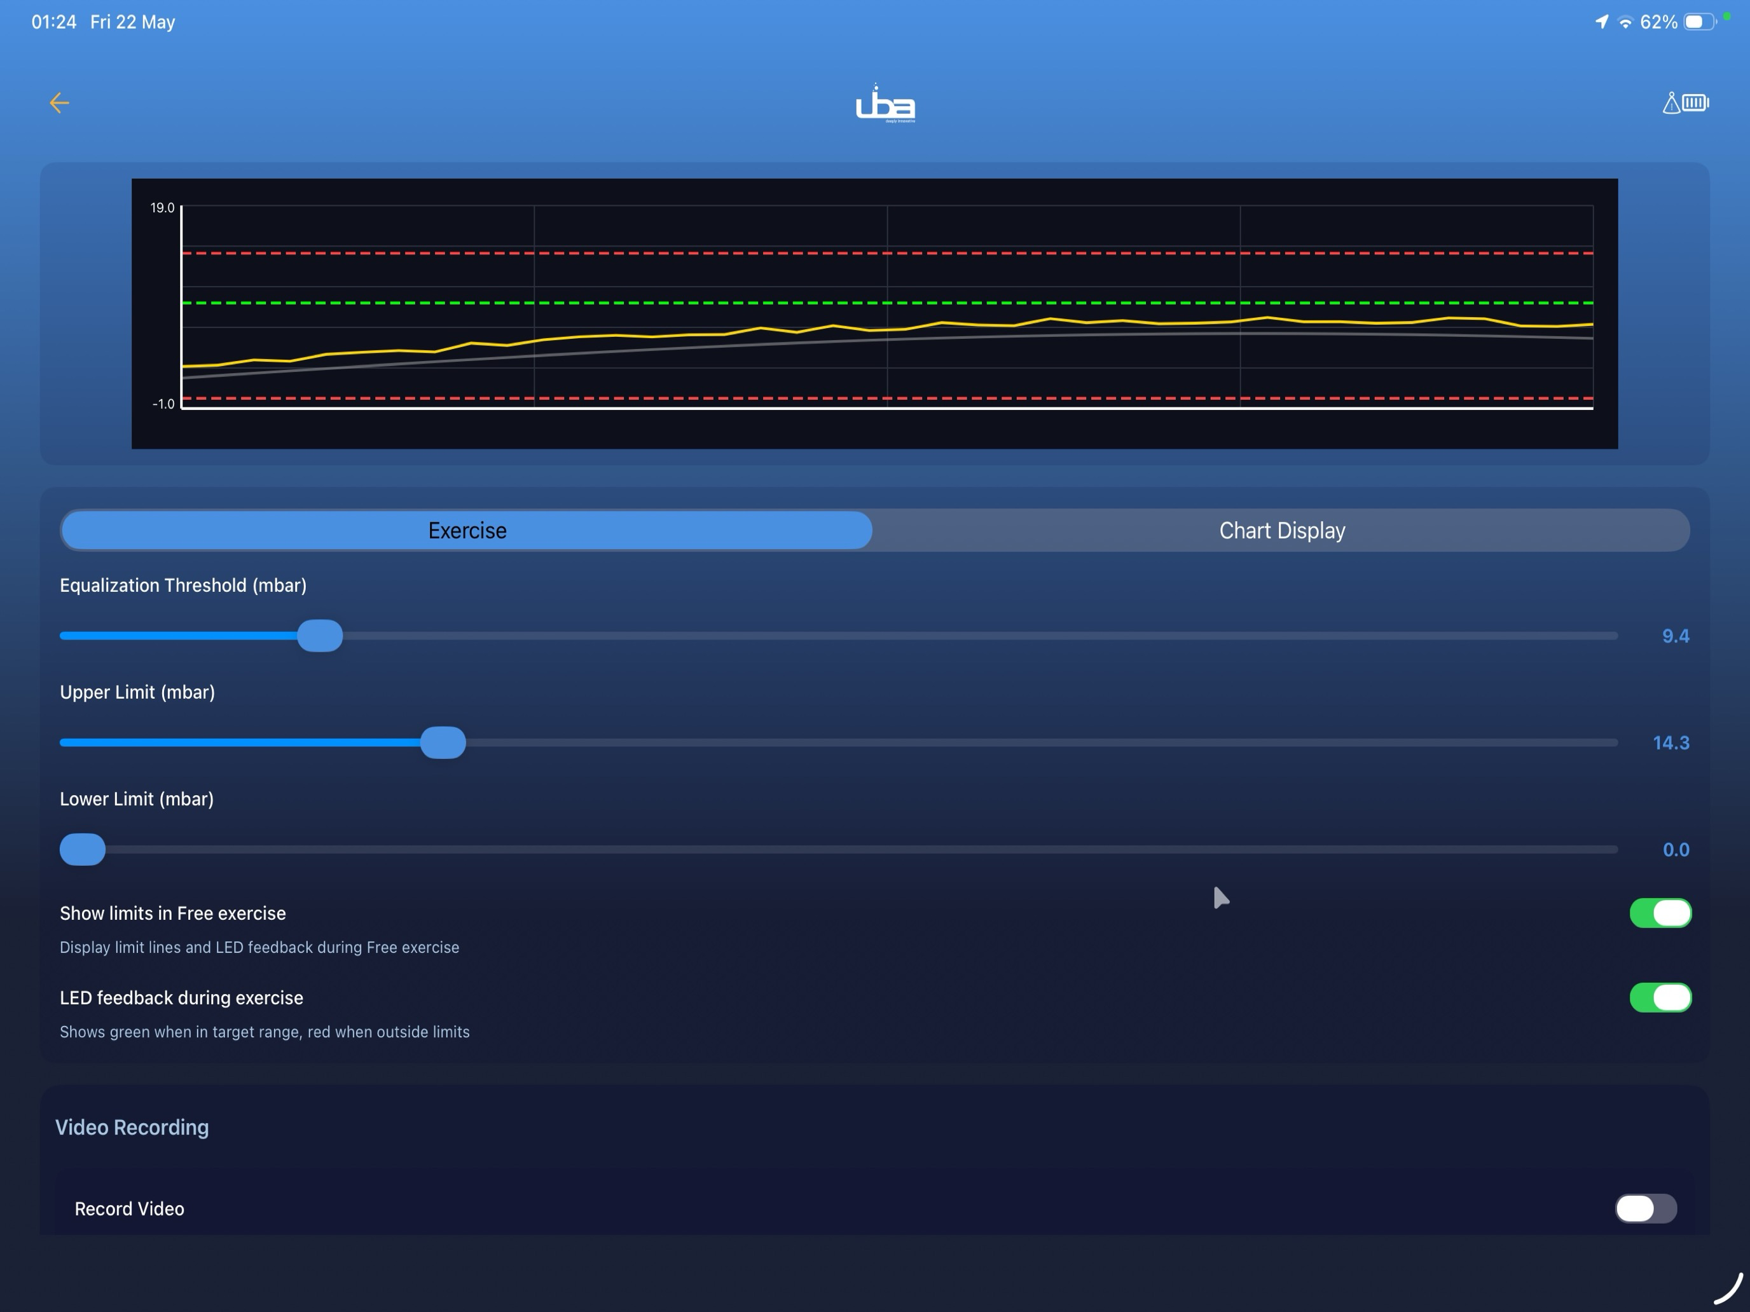Enable the Record Video switch
Screen dimensions: 1750x1312
pyautogui.click(x=1646, y=1208)
